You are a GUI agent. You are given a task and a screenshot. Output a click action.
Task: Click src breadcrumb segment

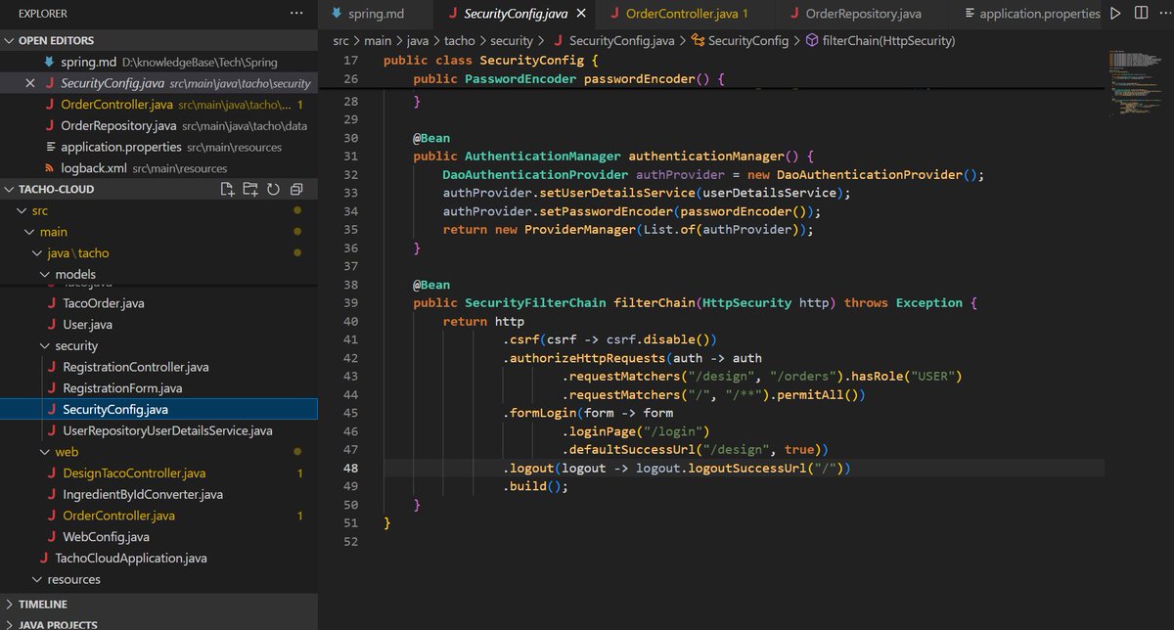coord(340,41)
